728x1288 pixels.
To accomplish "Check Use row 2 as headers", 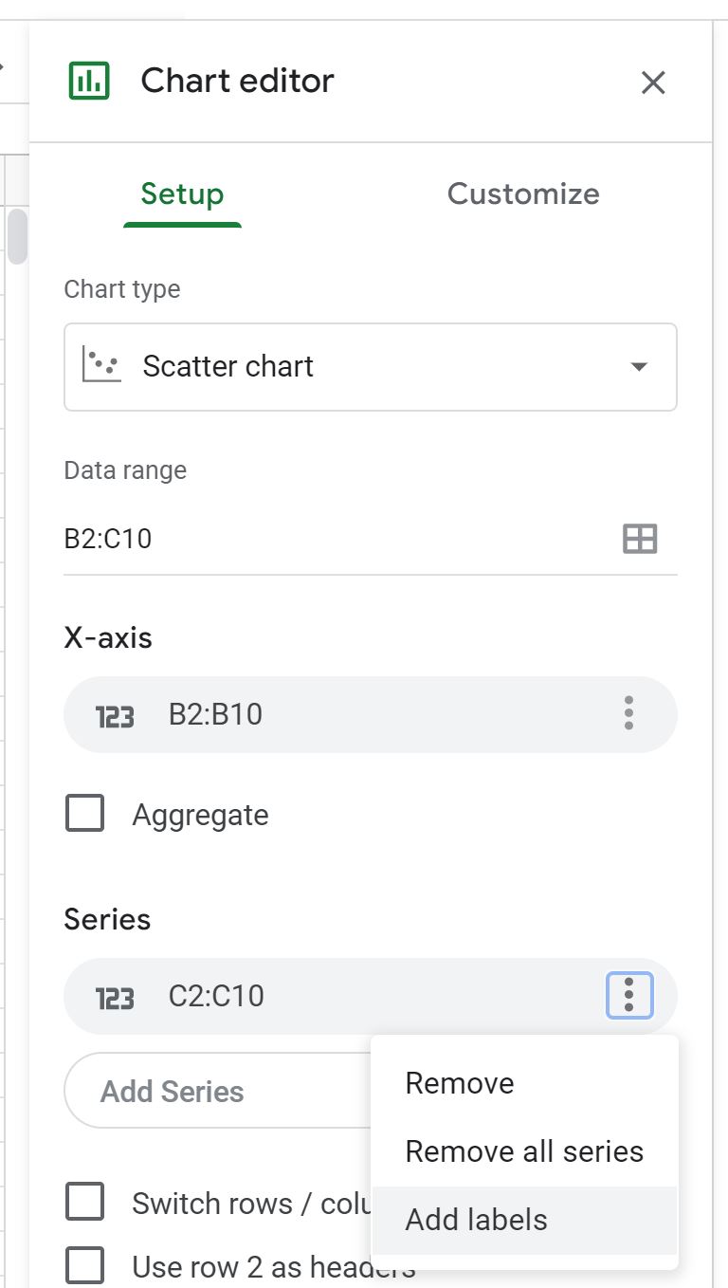I will (x=84, y=1266).
